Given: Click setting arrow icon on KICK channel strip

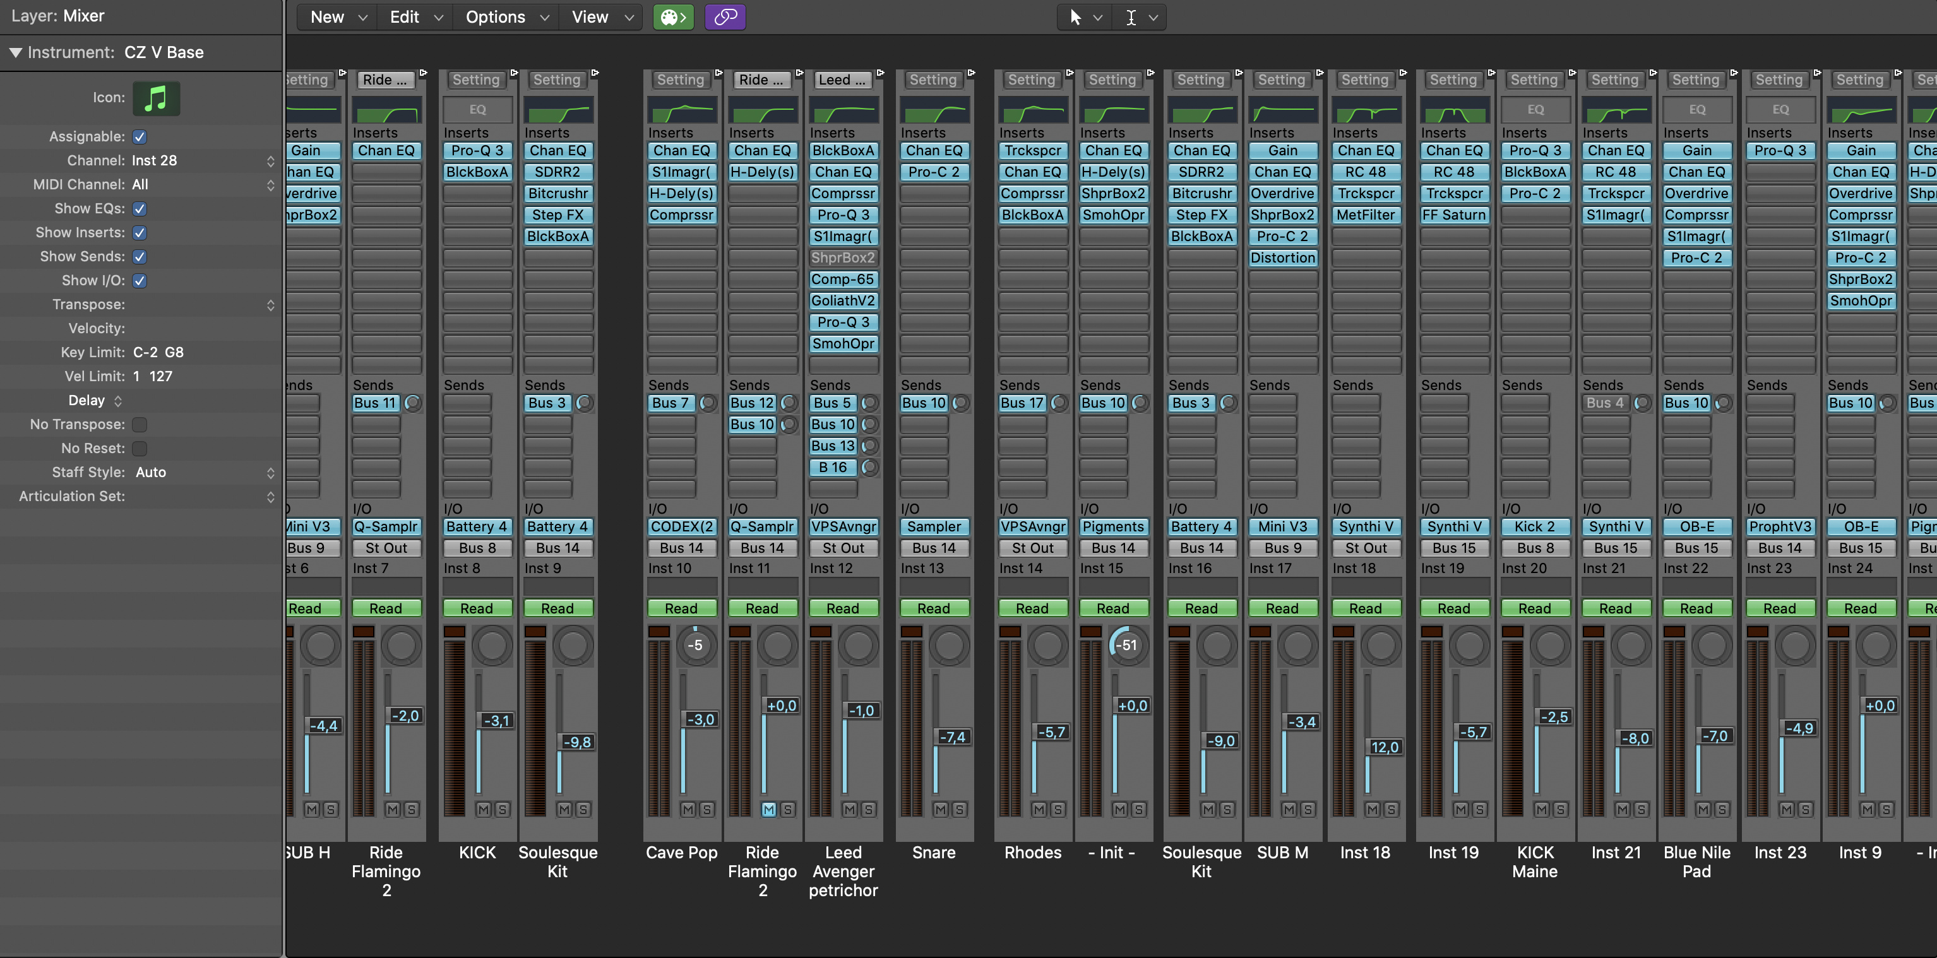Looking at the screenshot, I should click(515, 73).
